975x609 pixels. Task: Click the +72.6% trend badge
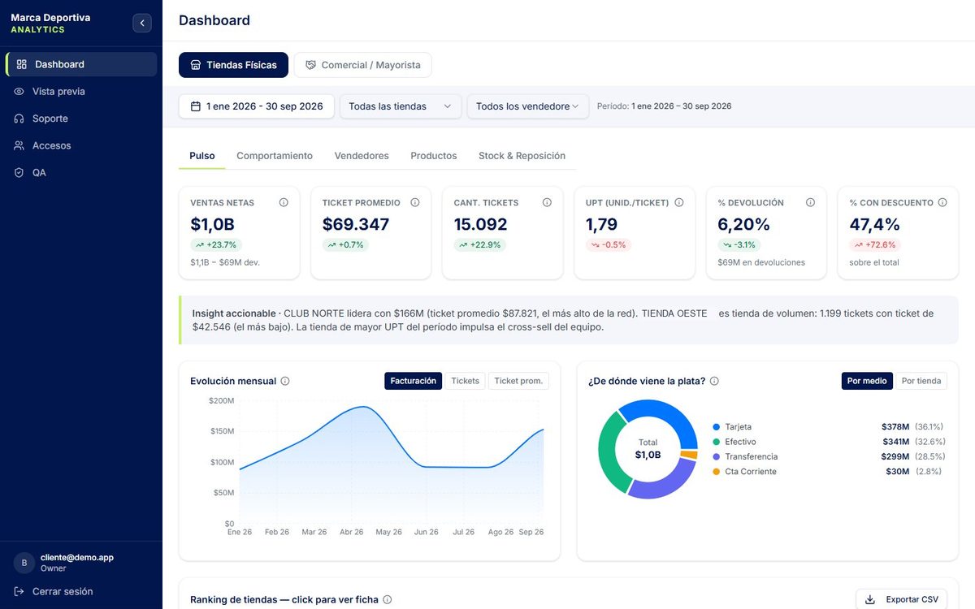coord(875,245)
